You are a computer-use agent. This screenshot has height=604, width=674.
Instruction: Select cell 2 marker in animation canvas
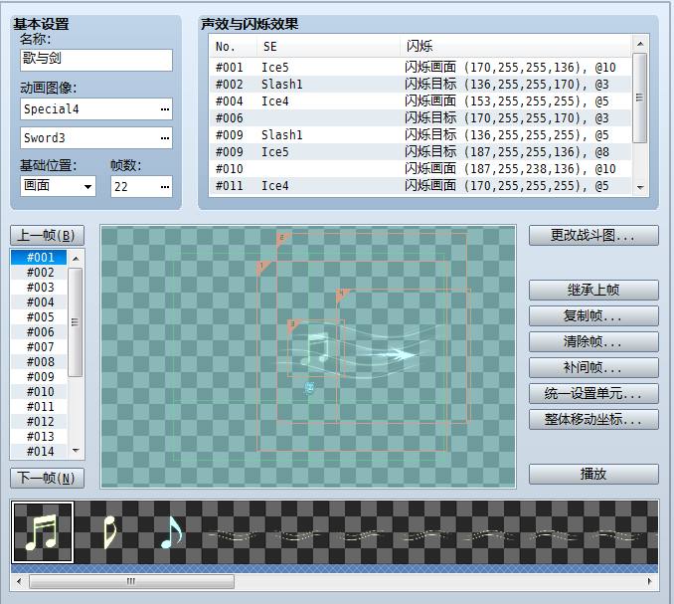click(282, 239)
